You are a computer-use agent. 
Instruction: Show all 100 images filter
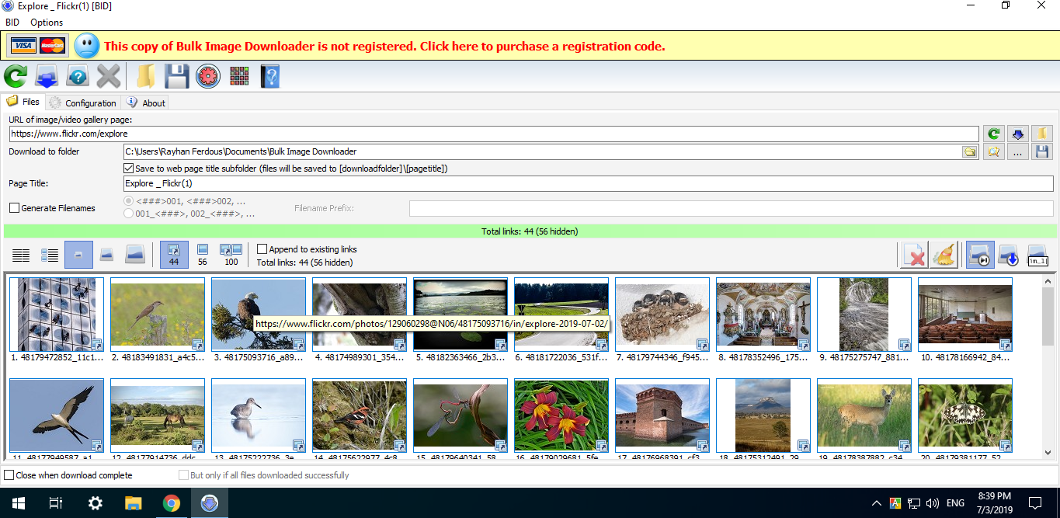pyautogui.click(x=231, y=255)
